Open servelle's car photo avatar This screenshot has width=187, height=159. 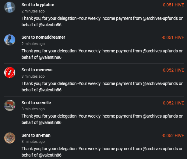[x=10, y=105]
